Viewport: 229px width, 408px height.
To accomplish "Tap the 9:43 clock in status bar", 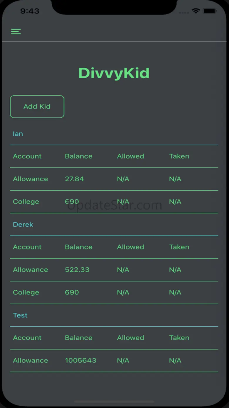I will point(30,11).
